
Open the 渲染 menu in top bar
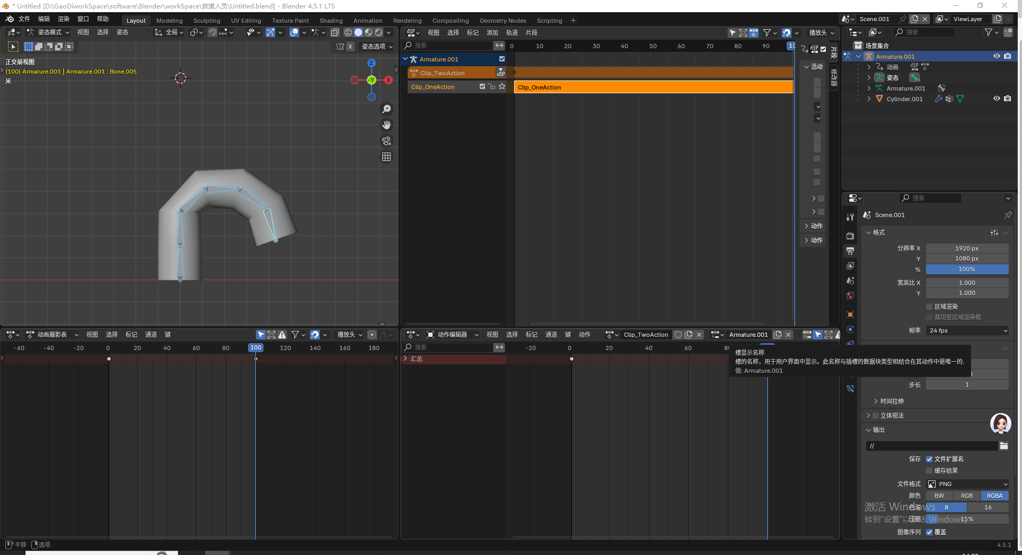tap(64, 19)
